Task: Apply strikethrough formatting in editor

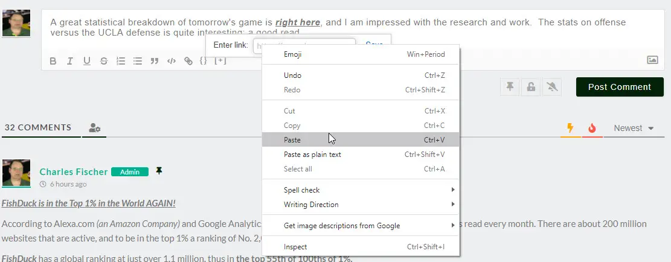Action: (x=104, y=61)
